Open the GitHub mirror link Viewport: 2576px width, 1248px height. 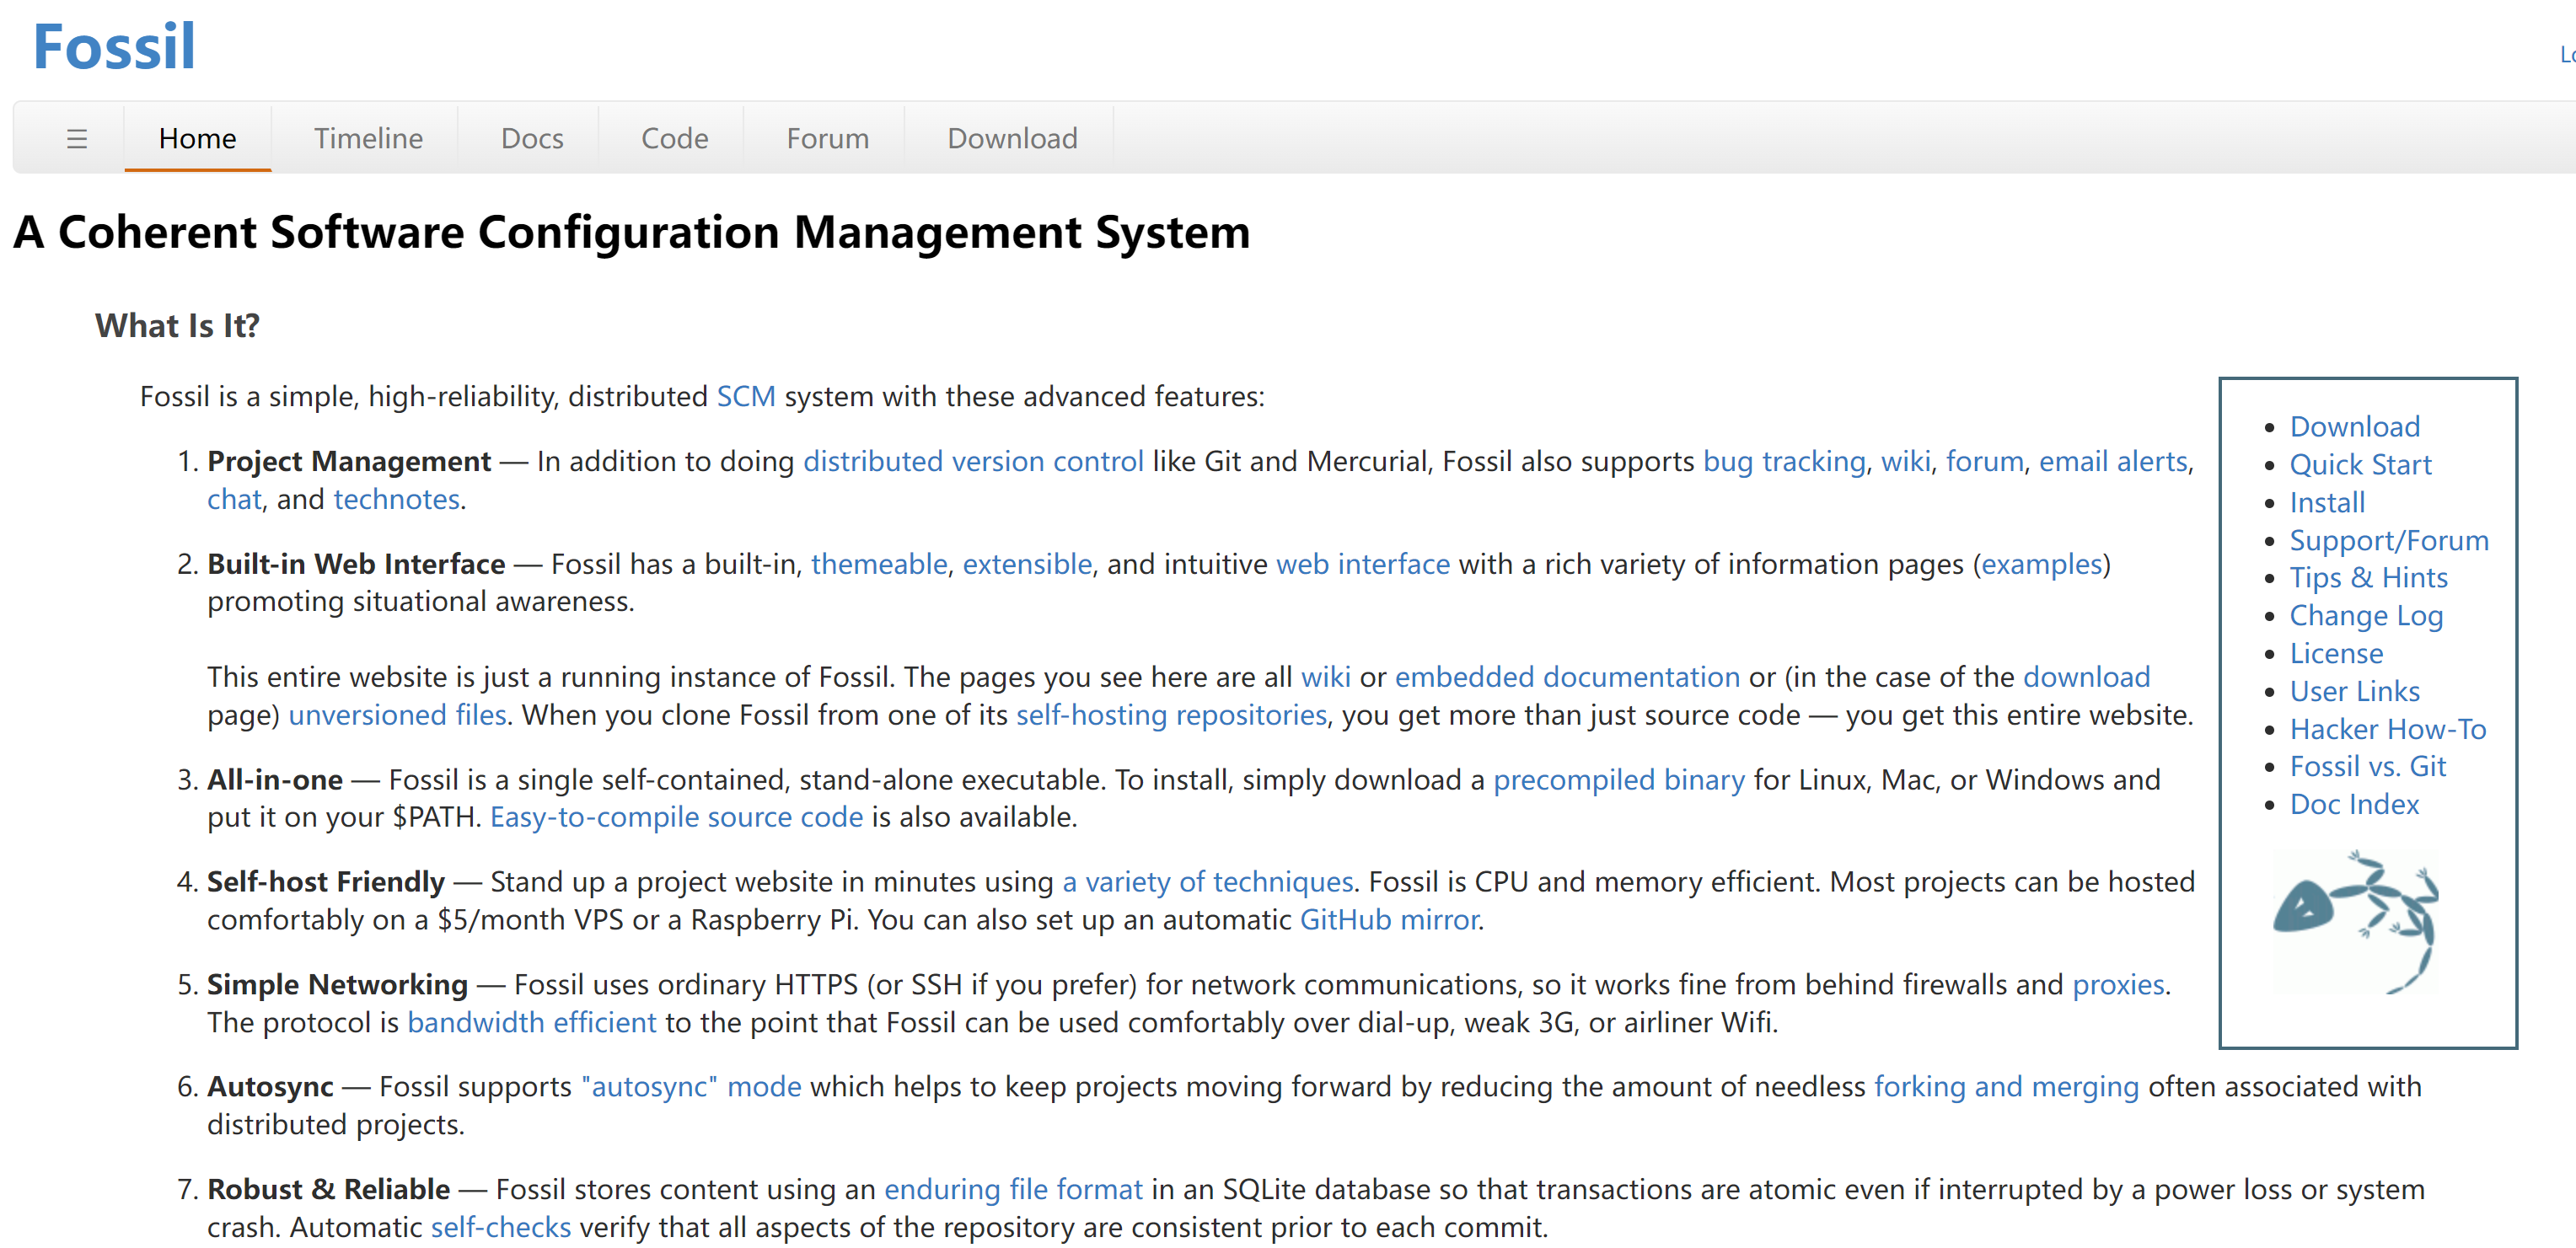point(1388,920)
